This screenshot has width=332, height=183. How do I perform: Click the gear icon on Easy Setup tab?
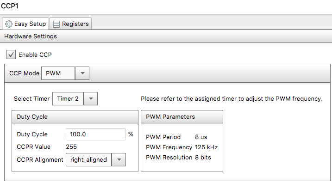(x=9, y=24)
